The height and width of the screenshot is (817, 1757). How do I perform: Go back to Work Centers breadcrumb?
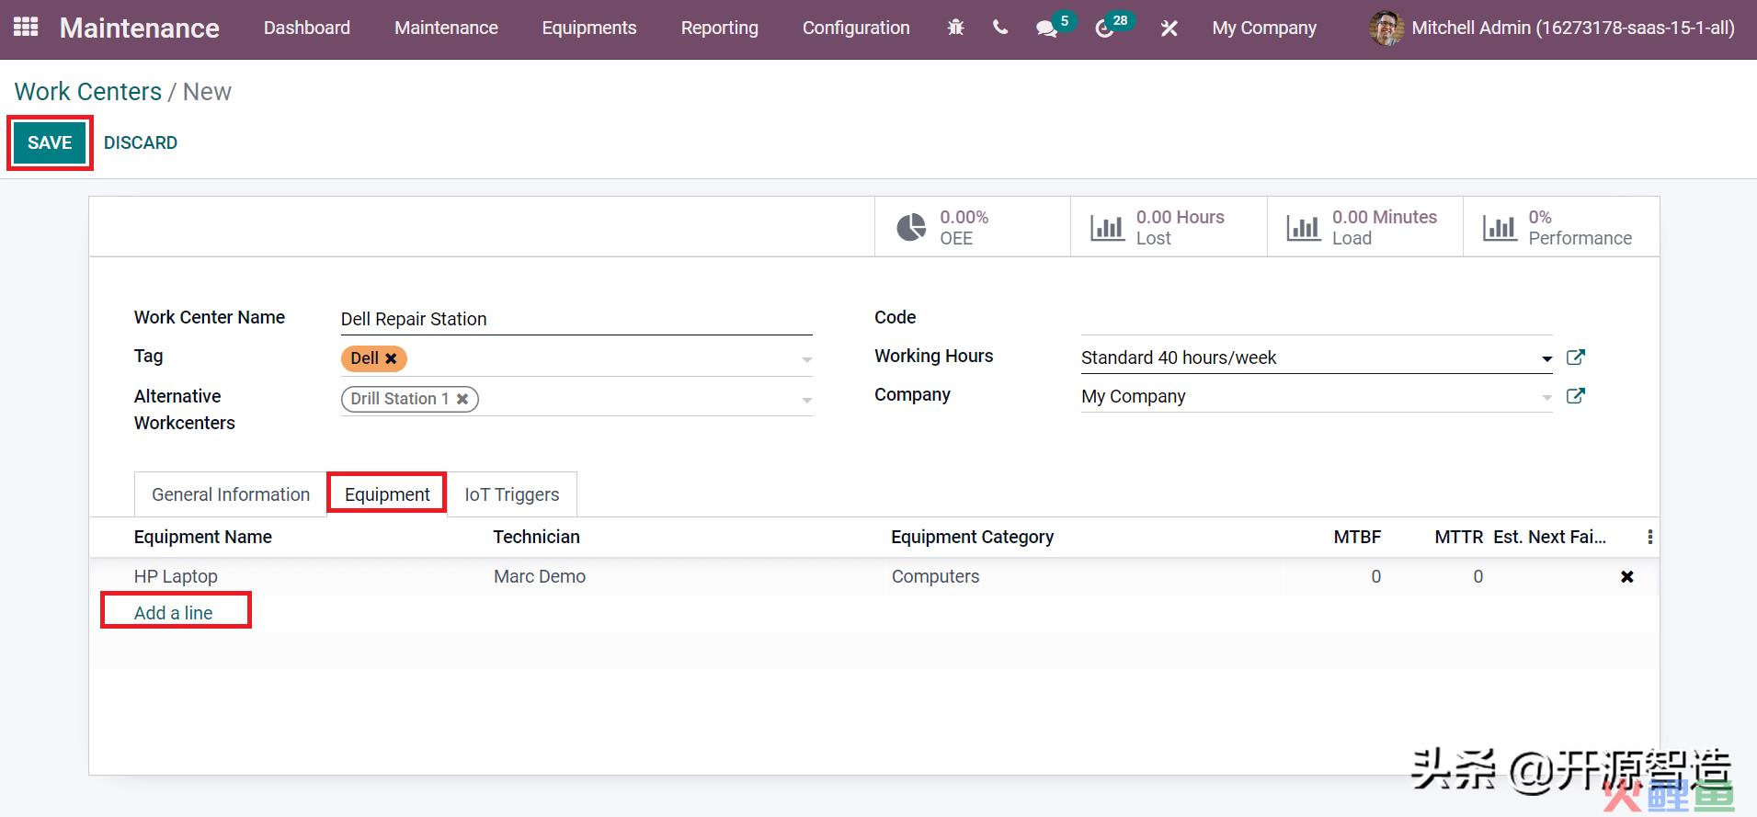pyautogui.click(x=88, y=92)
